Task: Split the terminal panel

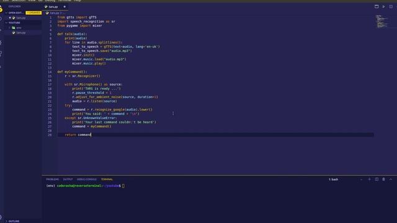Action: [x=377, y=179]
